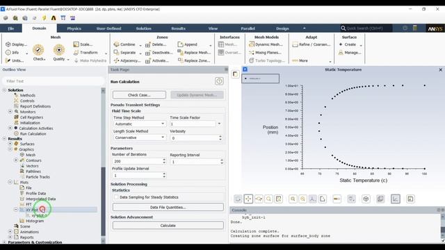Click the Data File Quantities button
The height and width of the screenshot is (250, 445).
pyautogui.click(x=168, y=207)
